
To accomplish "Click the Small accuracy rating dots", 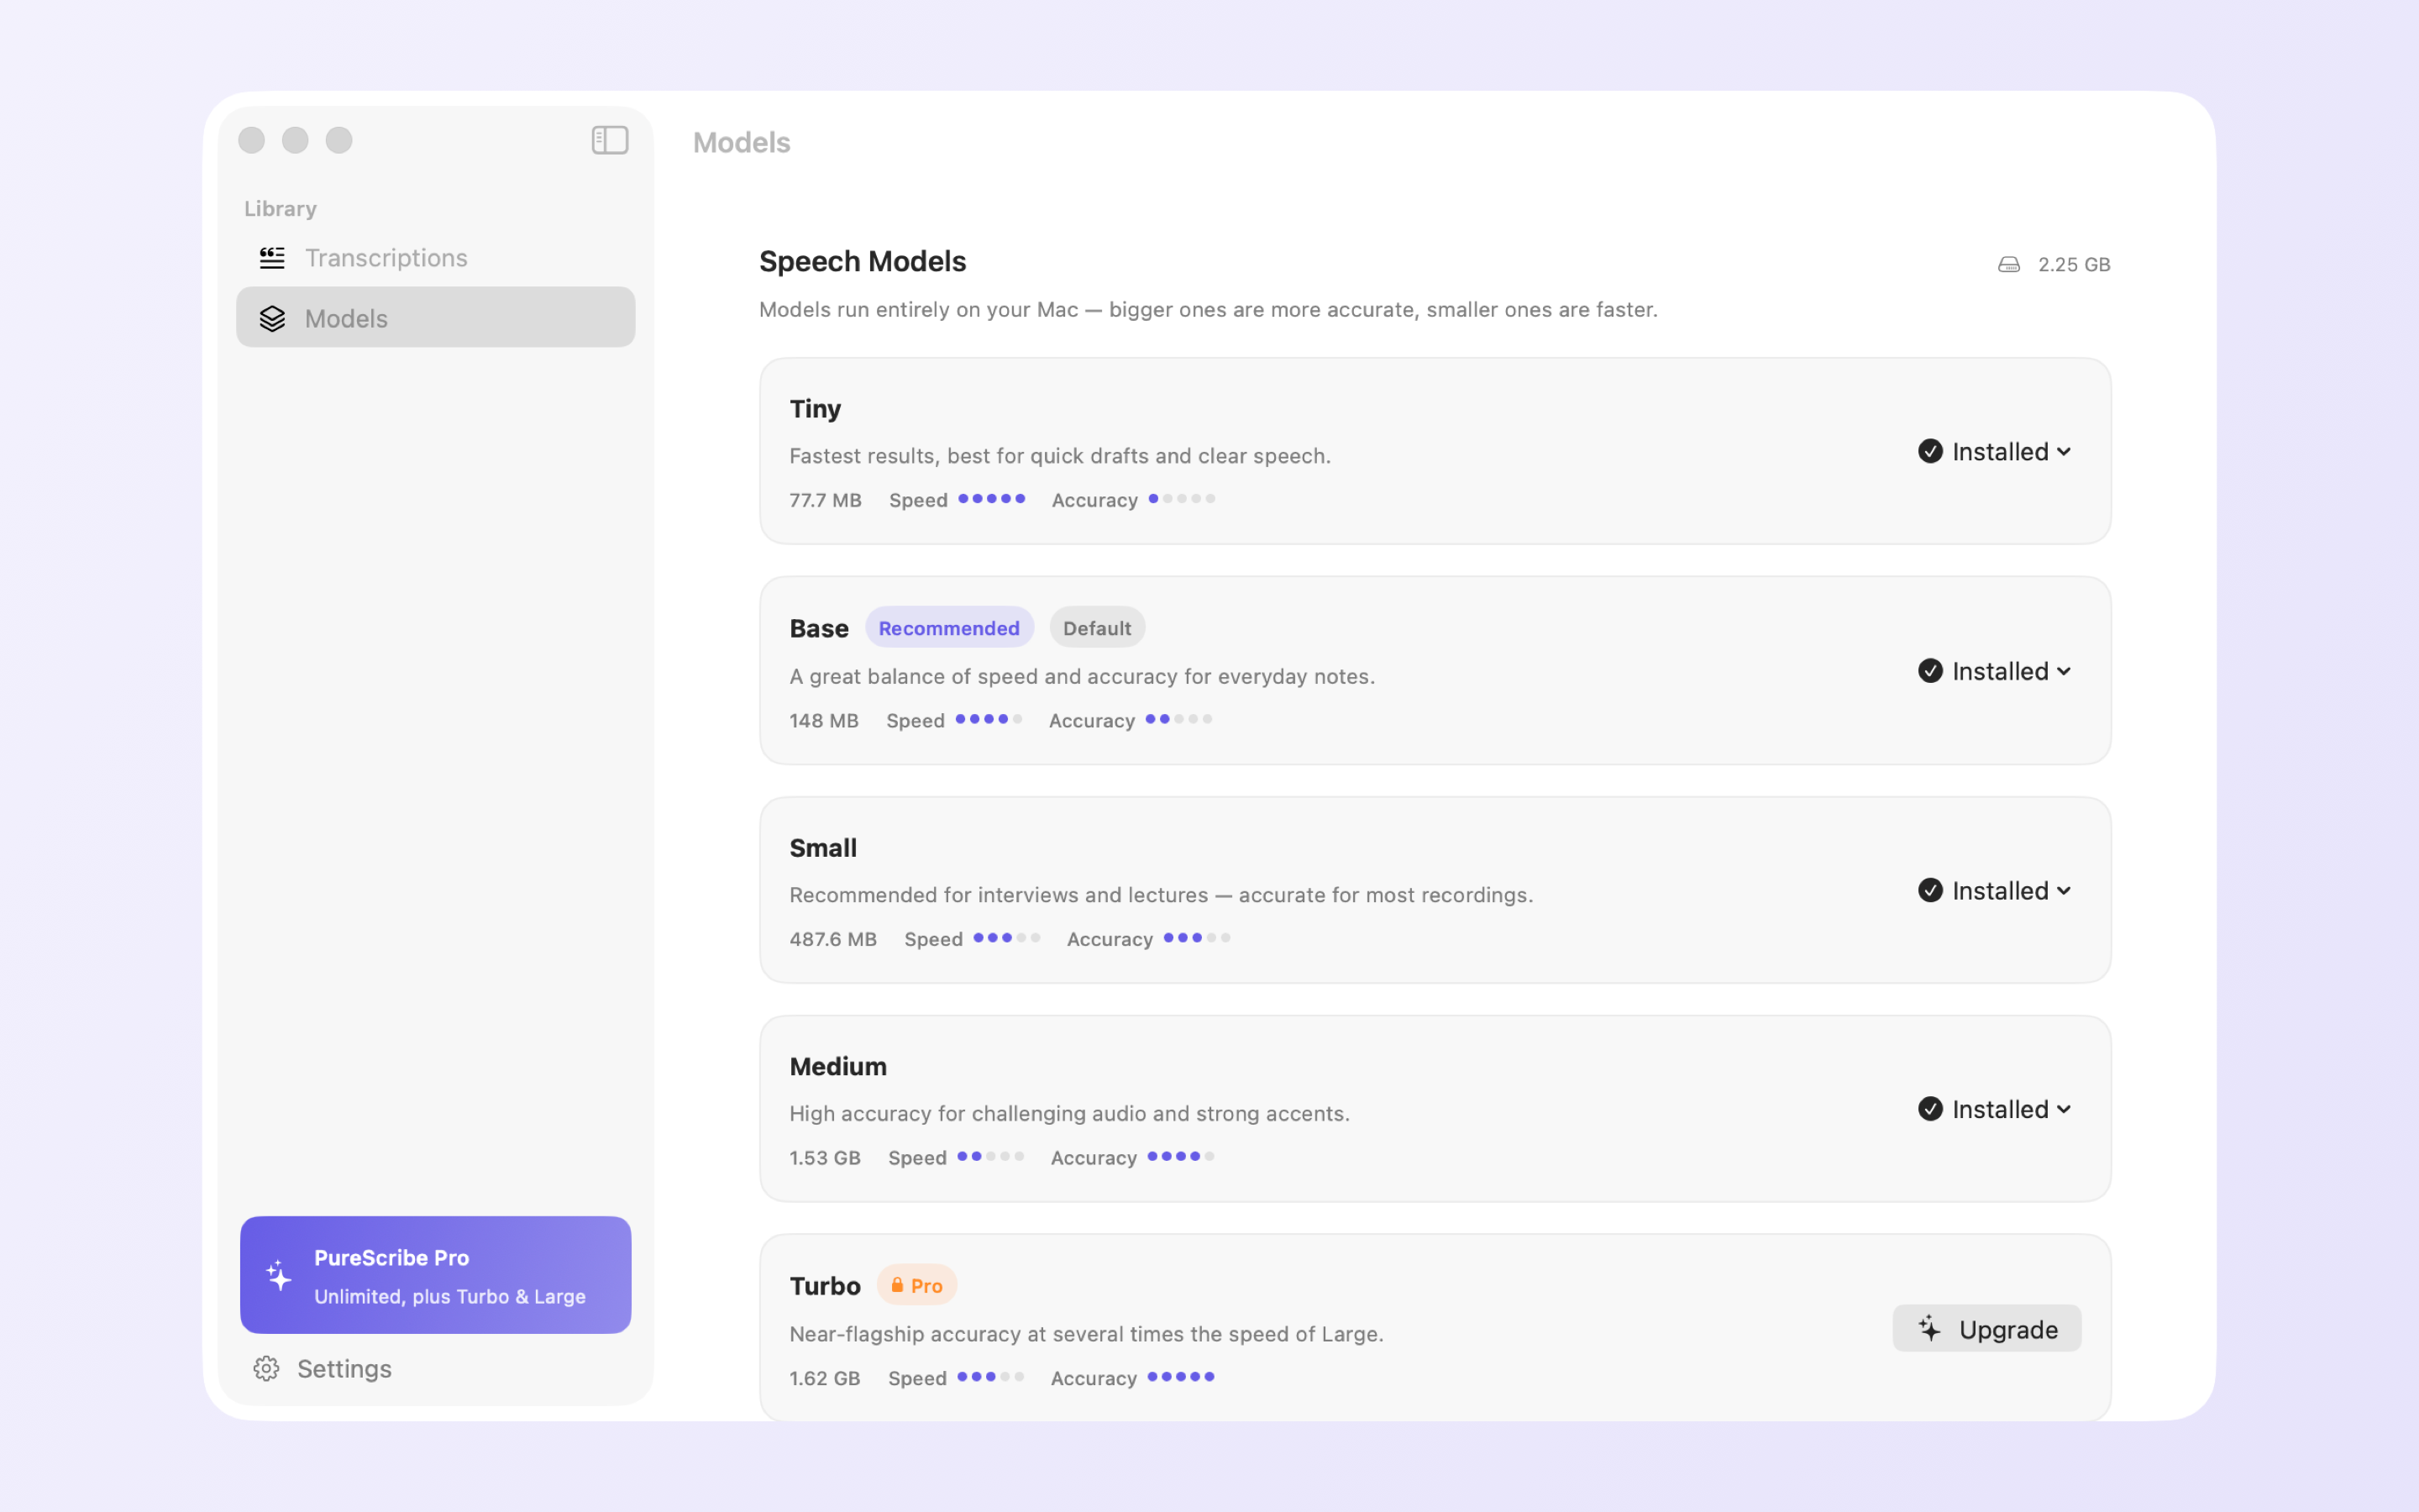I will tap(1197, 938).
